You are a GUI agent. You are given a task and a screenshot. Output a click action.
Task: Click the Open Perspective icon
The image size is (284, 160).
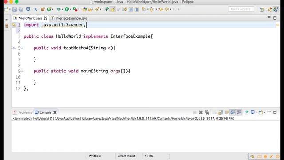pyautogui.click(x=262, y=9)
